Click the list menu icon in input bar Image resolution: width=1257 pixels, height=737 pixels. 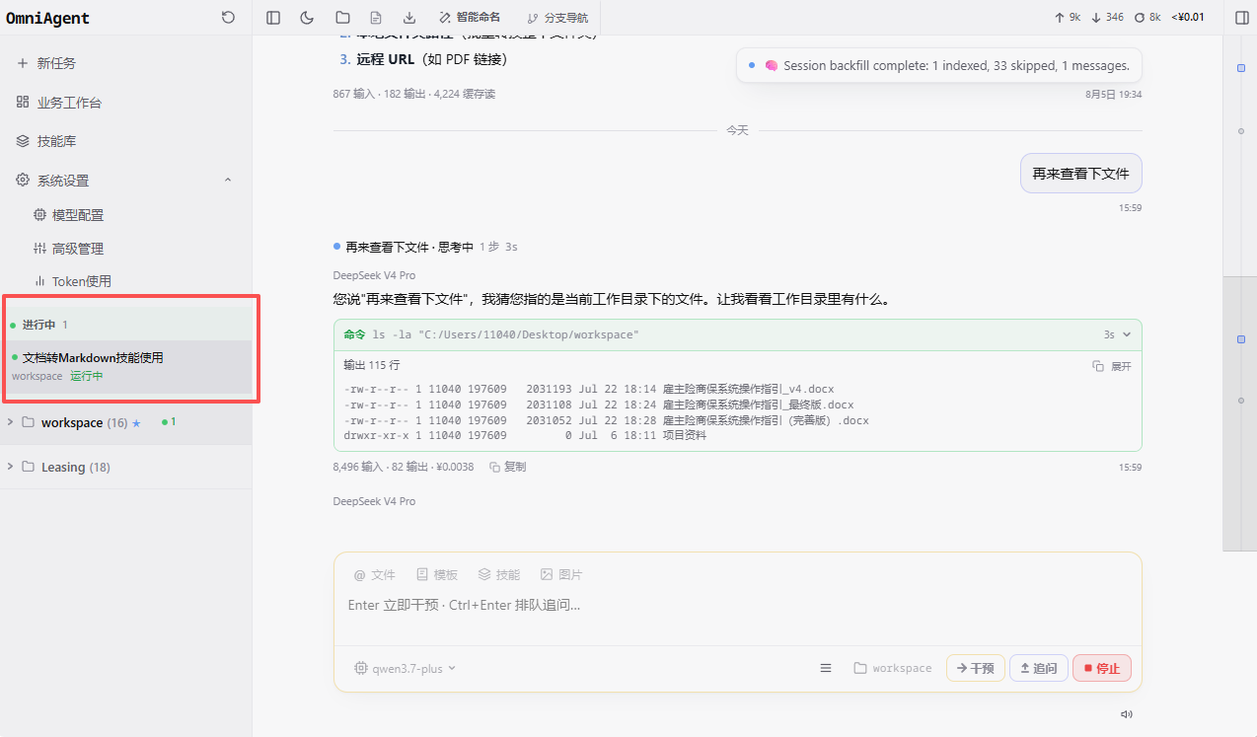click(x=826, y=668)
